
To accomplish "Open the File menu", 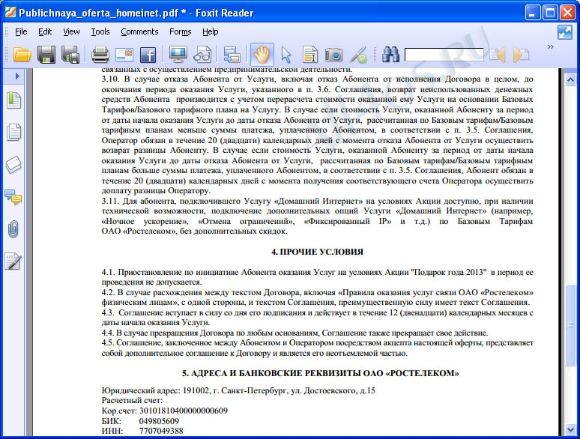I will (x=21, y=31).
